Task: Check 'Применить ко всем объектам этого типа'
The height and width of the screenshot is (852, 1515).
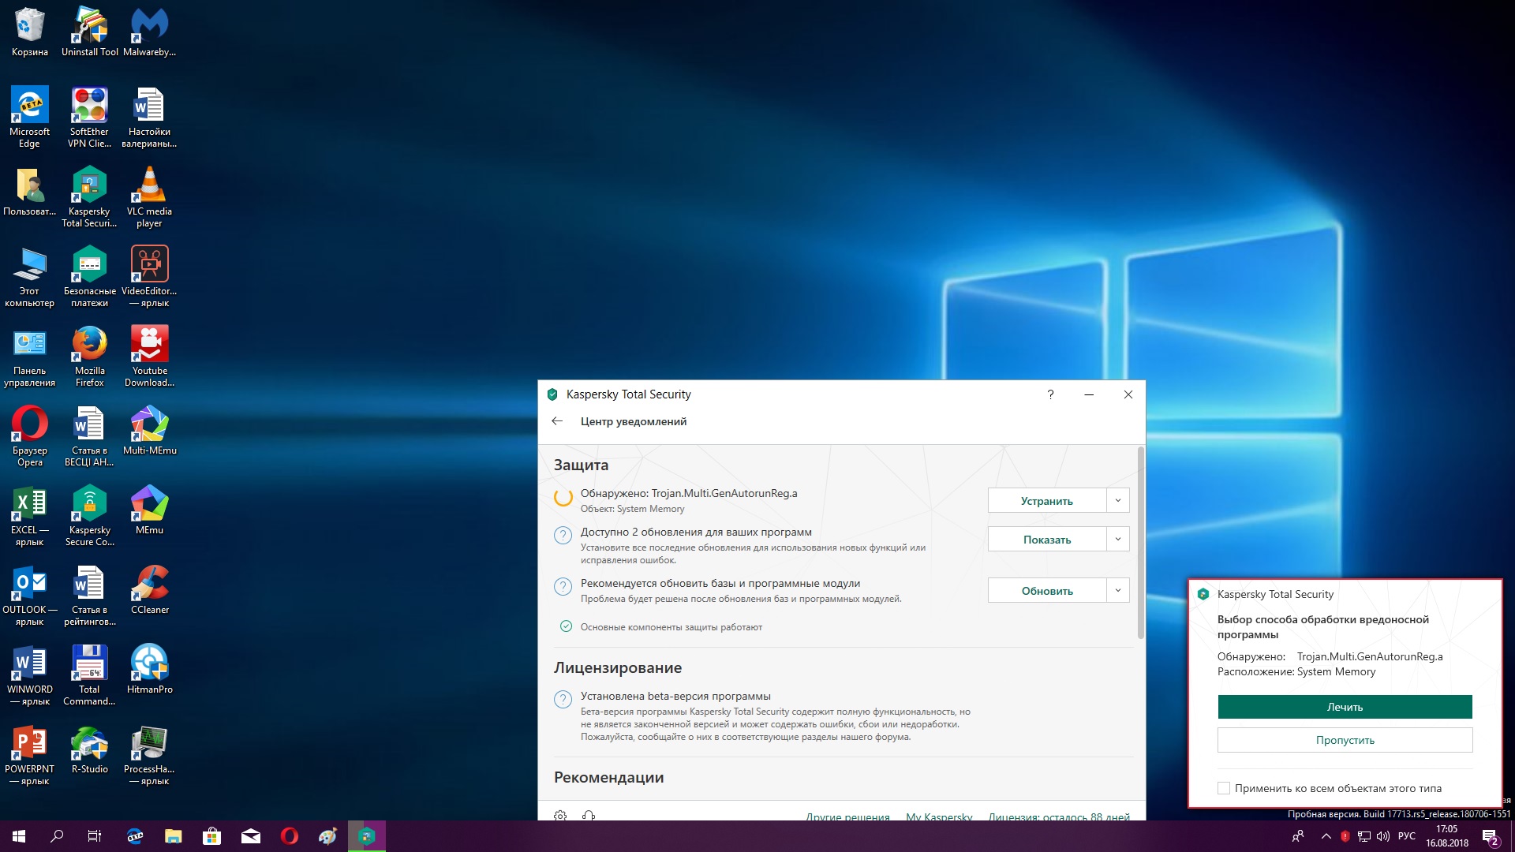Action: pyautogui.click(x=1224, y=788)
